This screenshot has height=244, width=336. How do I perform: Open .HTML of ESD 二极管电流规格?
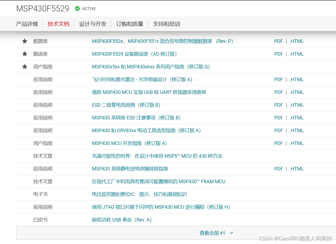click(x=297, y=105)
